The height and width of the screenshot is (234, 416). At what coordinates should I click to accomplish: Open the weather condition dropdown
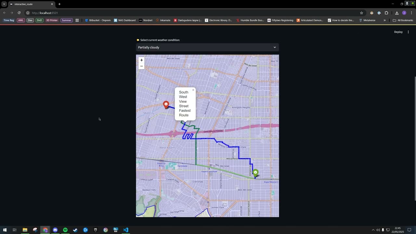point(207,47)
